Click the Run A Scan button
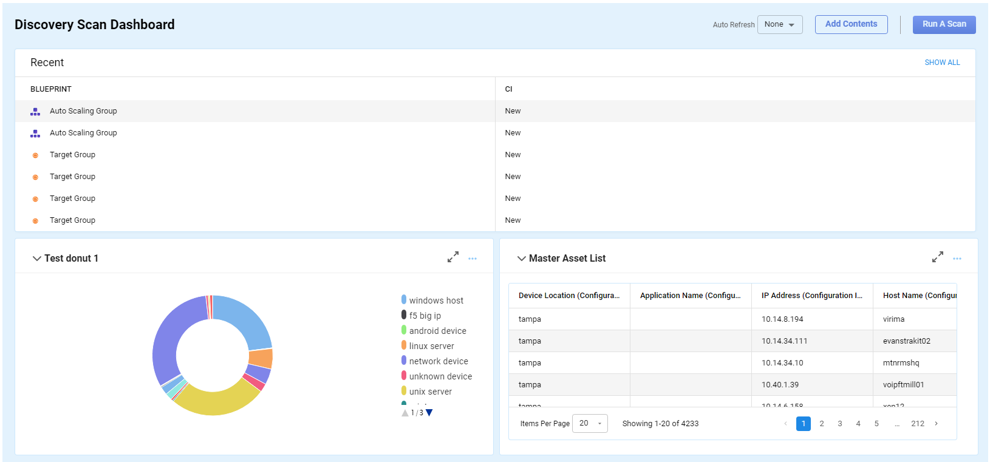 click(944, 24)
